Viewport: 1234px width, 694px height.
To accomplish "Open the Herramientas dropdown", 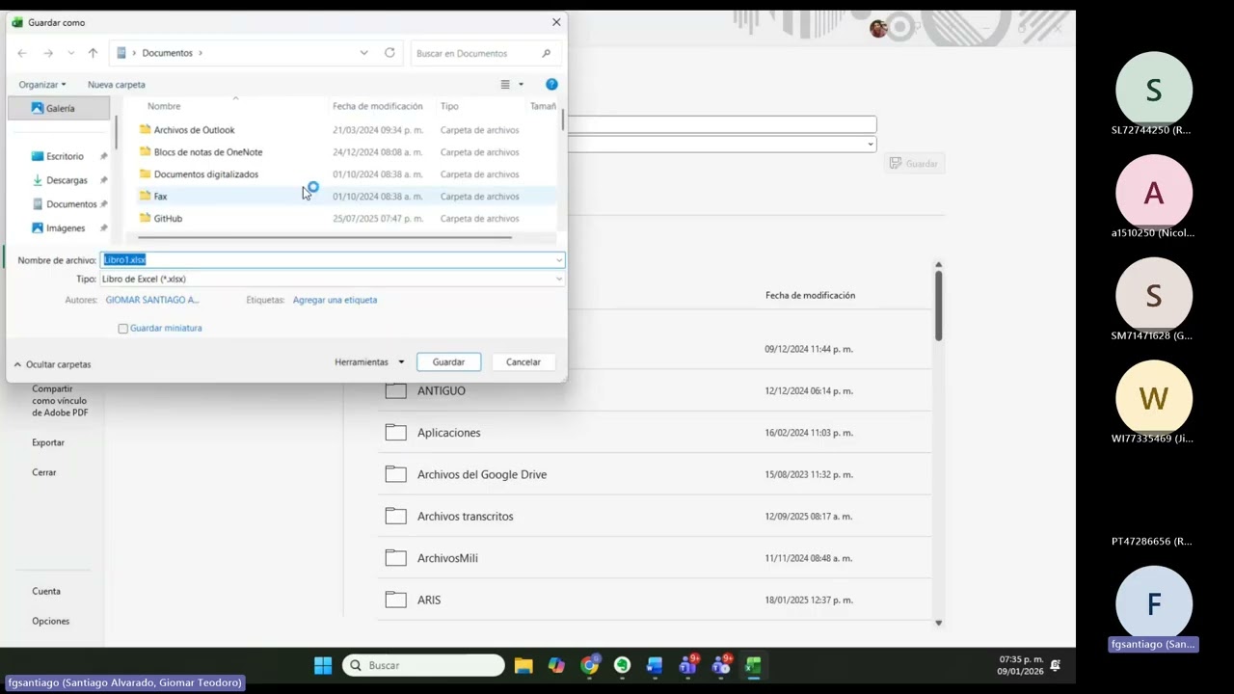I will (369, 362).
